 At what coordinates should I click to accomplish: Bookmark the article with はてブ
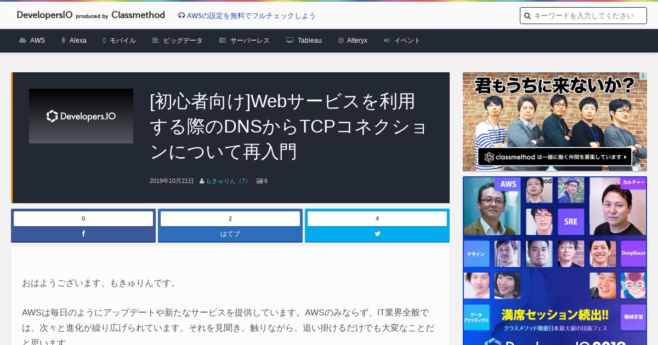point(230,234)
